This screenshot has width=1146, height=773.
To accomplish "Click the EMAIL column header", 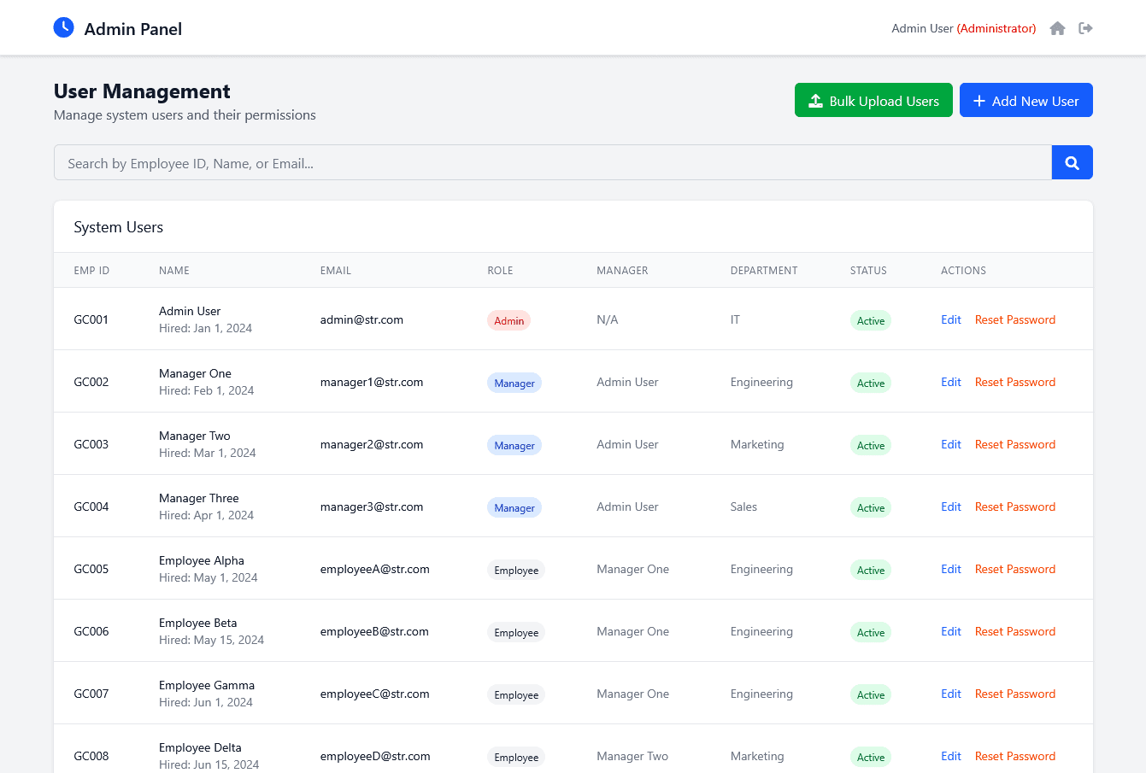I will (335, 270).
